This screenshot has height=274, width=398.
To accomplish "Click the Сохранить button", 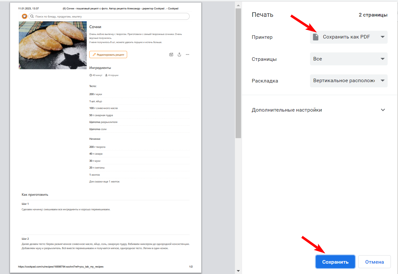I will (335, 262).
